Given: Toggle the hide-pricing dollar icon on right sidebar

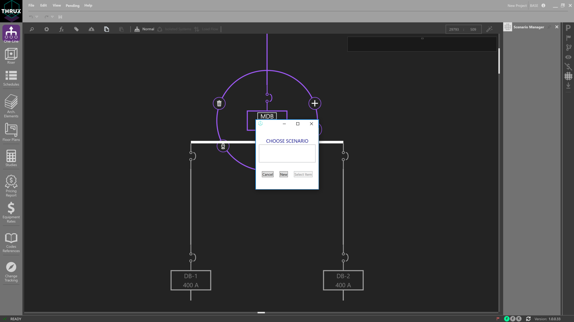Looking at the screenshot, I should 568,66.
